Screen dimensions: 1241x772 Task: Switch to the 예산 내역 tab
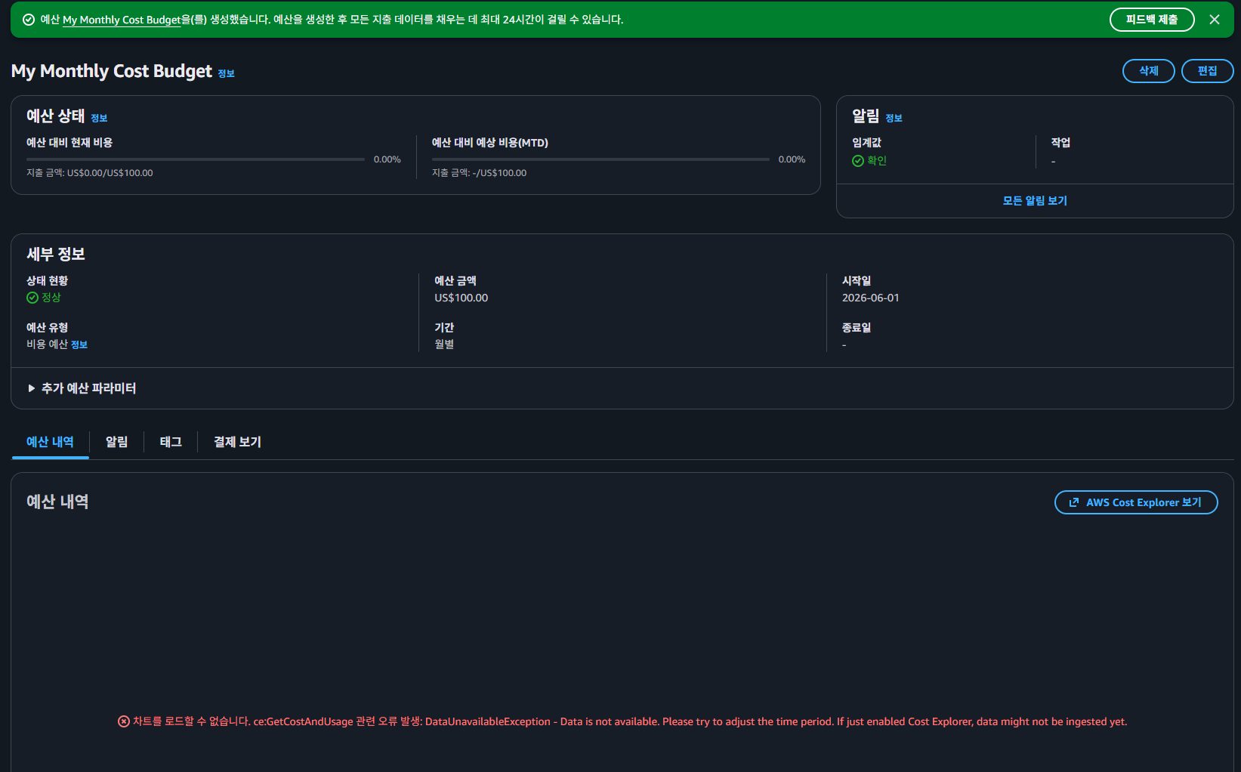click(x=50, y=442)
